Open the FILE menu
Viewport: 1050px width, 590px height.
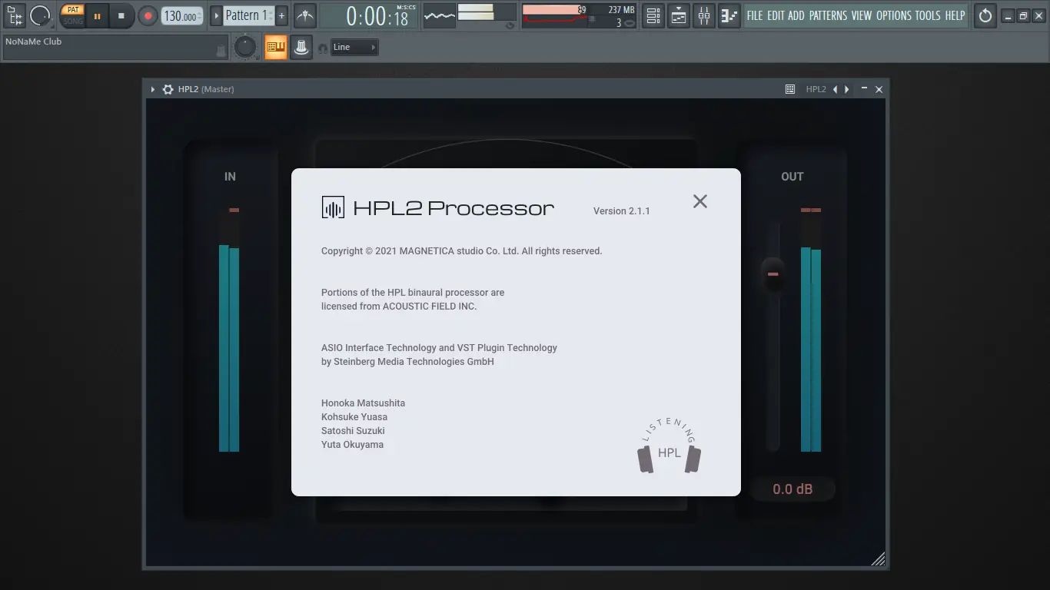click(x=755, y=15)
